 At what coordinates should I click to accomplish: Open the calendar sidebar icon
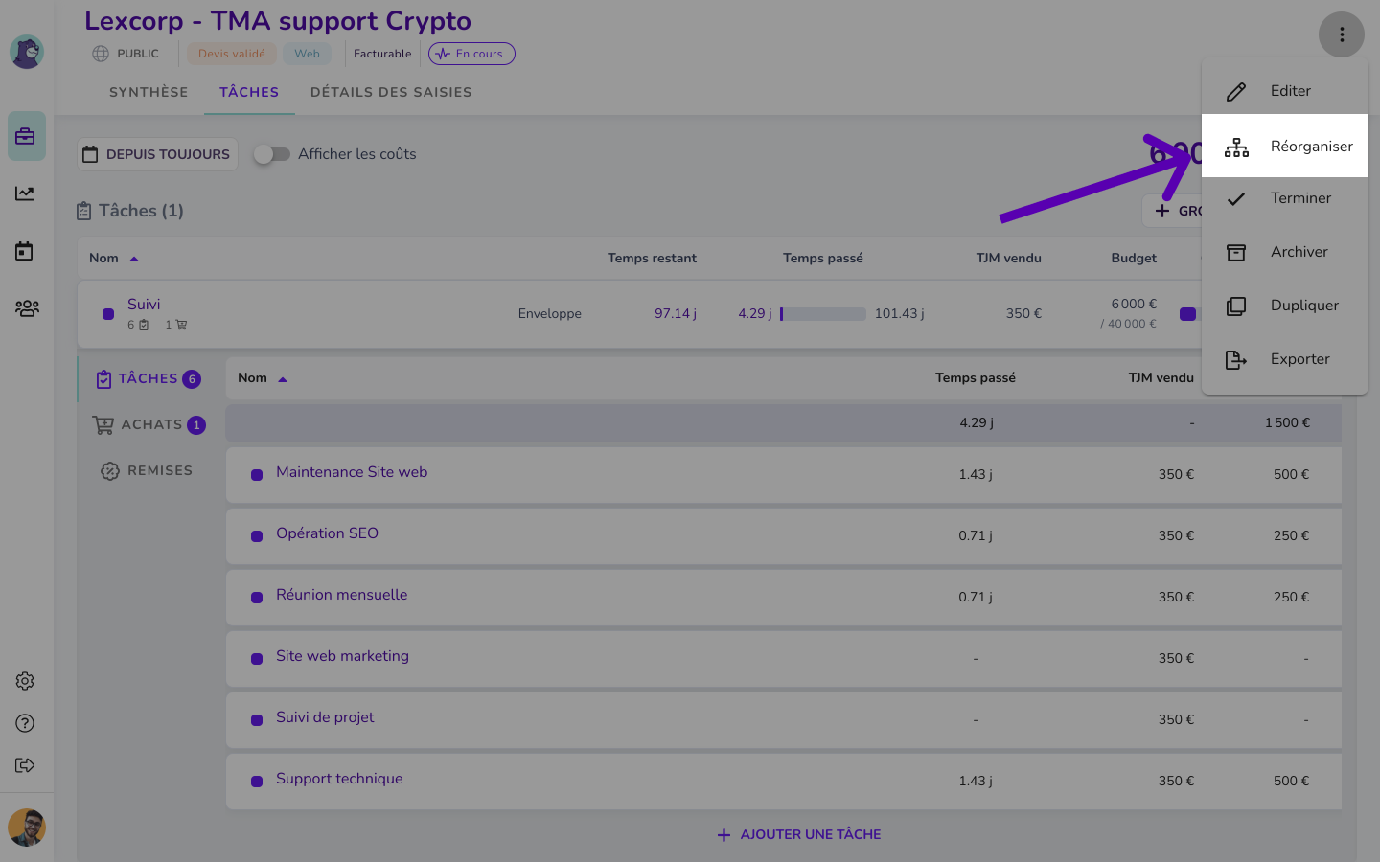coord(25,251)
